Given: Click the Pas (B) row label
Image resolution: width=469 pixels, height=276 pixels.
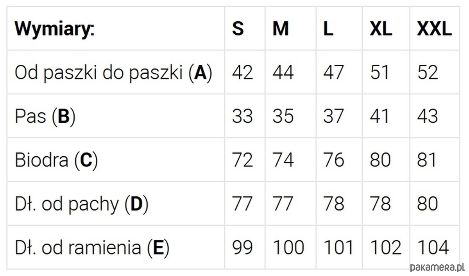Looking at the screenshot, I should pos(45,116).
